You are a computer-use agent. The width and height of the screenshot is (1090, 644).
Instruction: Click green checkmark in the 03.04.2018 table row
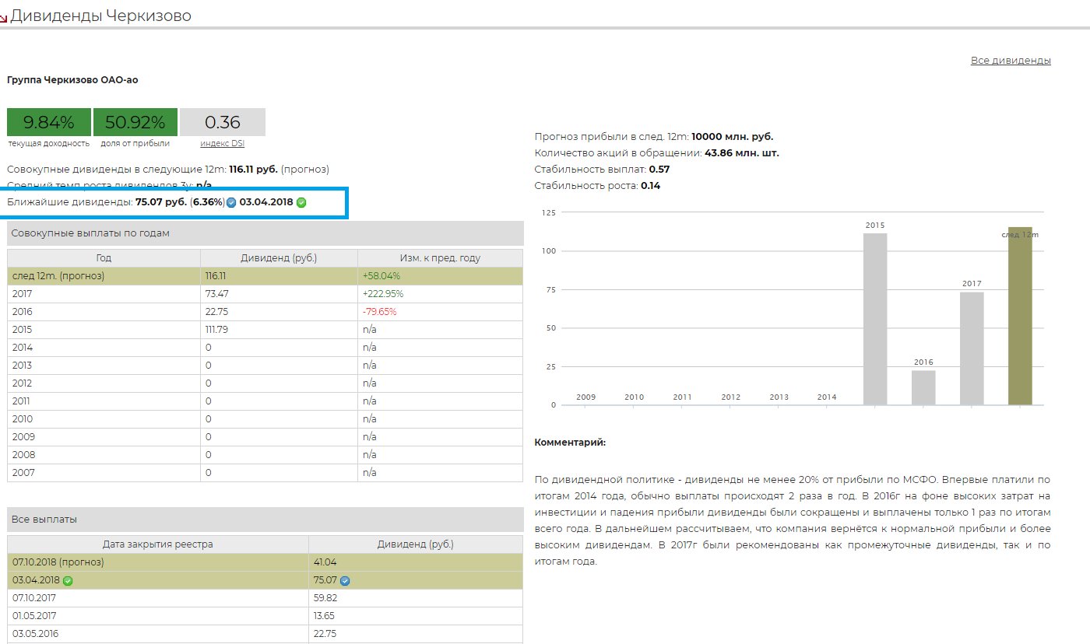68,580
